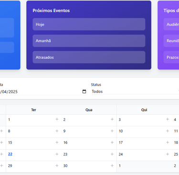
Task: Add event on day 22 plus icon
Action: point(57,154)
